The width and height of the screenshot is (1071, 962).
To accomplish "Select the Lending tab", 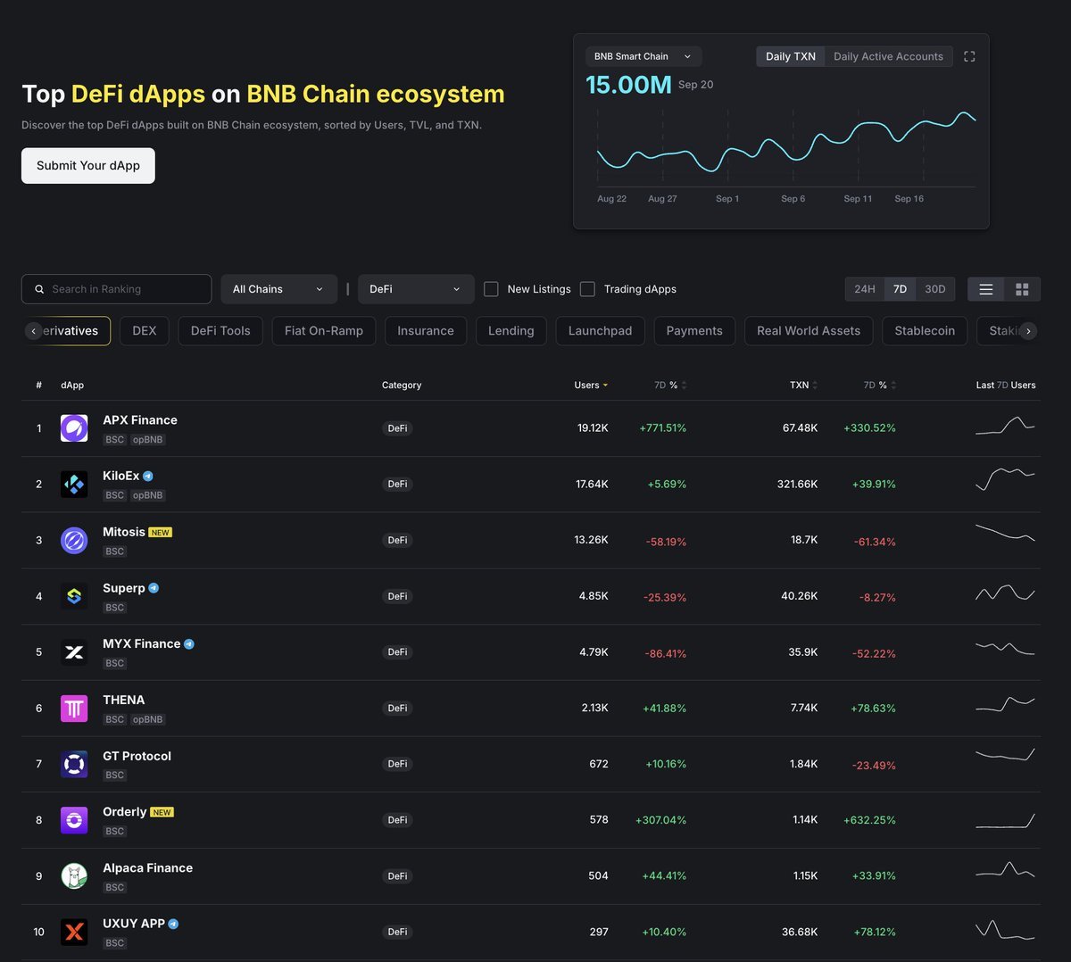I will [511, 331].
